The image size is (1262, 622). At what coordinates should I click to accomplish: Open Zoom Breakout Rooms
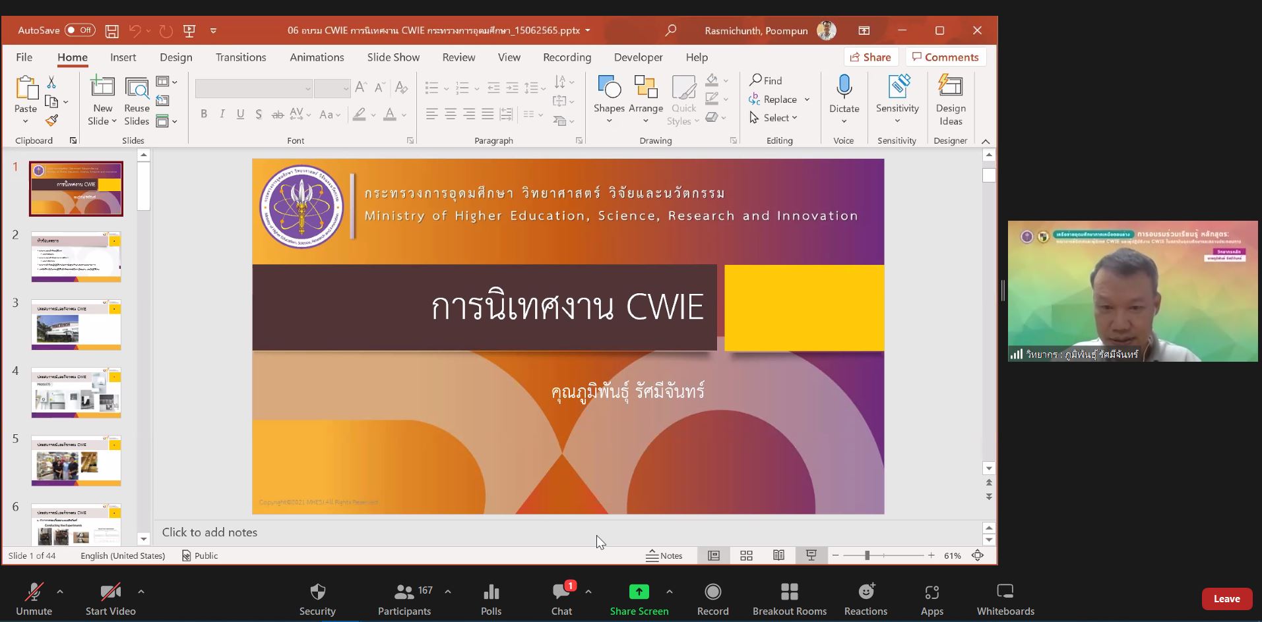pyautogui.click(x=789, y=600)
